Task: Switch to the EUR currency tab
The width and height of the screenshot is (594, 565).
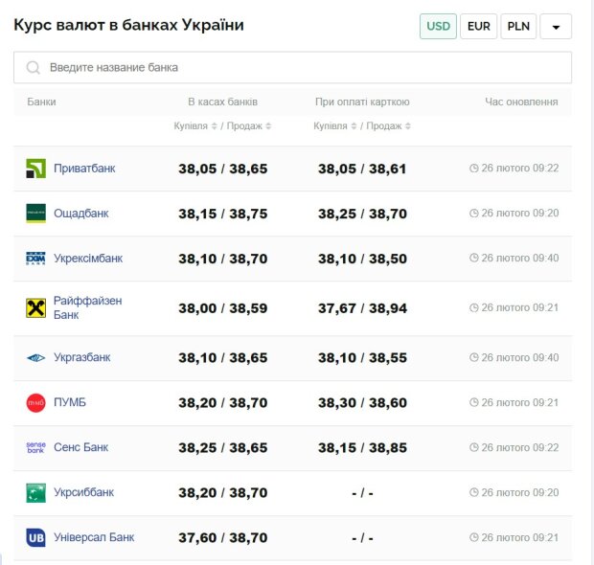Action: [x=478, y=26]
